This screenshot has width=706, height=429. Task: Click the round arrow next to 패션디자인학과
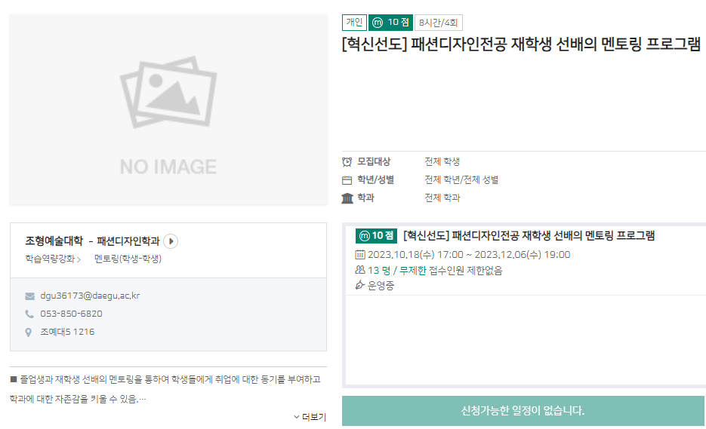171,241
